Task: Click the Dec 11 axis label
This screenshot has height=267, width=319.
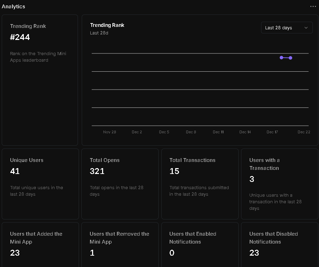Action: coord(218,132)
